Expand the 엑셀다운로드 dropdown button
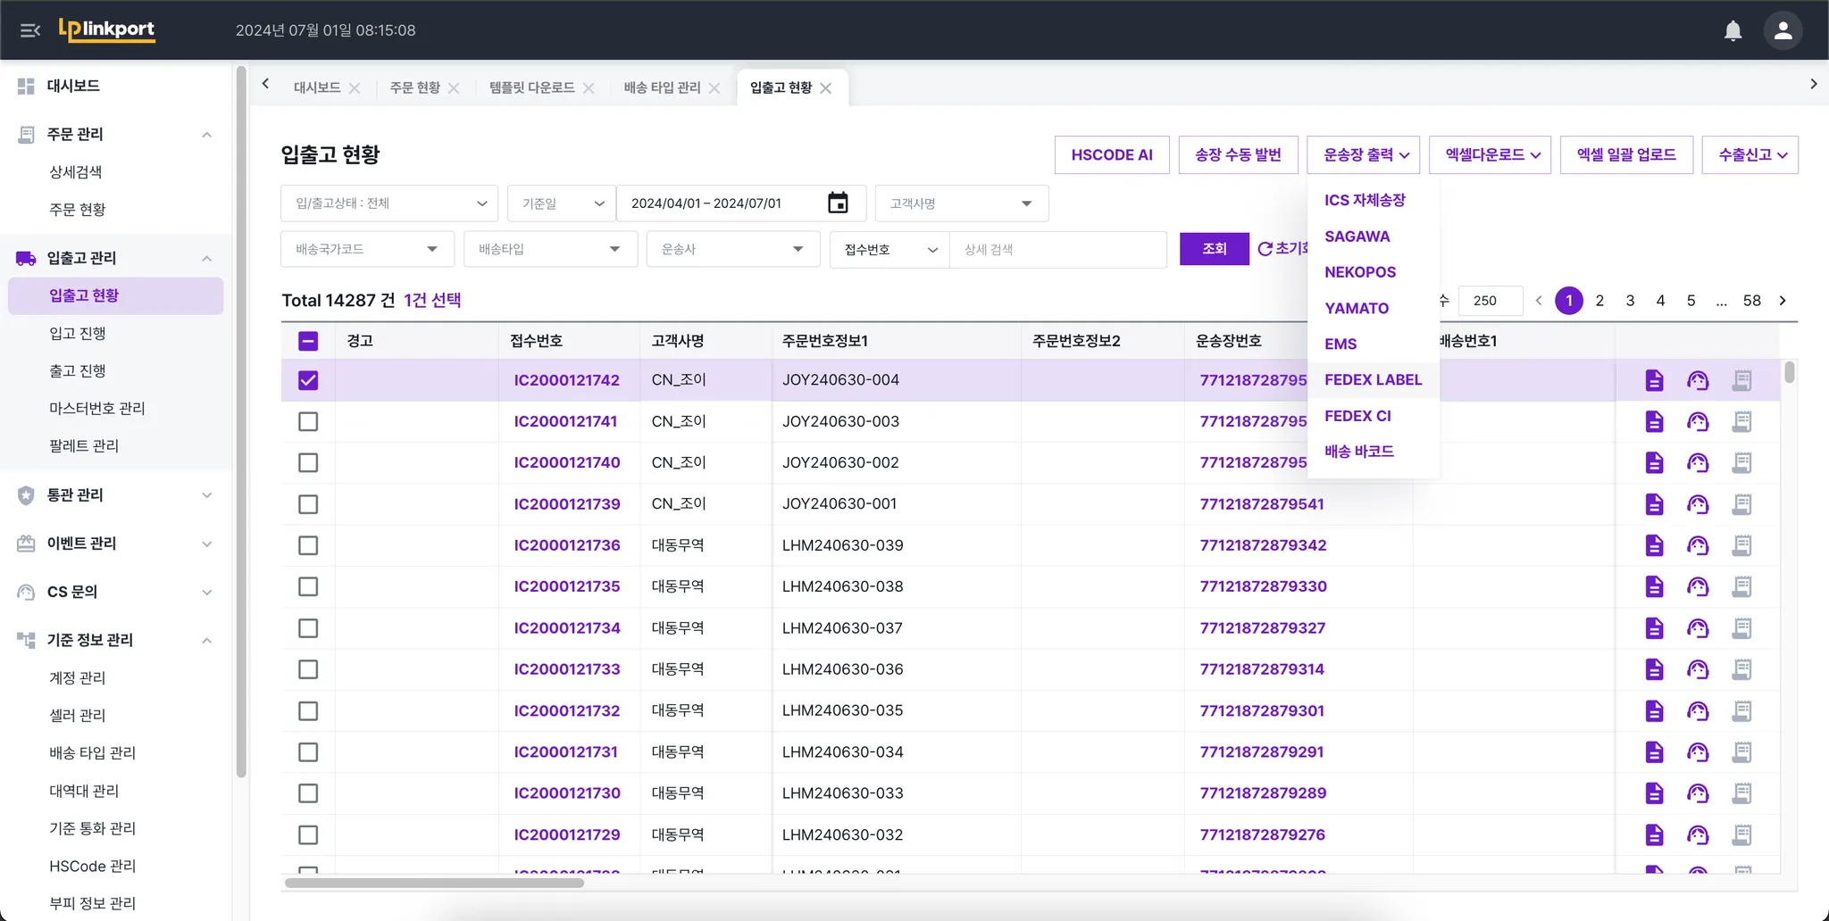Viewport: 1829px width, 921px height. click(x=1490, y=155)
